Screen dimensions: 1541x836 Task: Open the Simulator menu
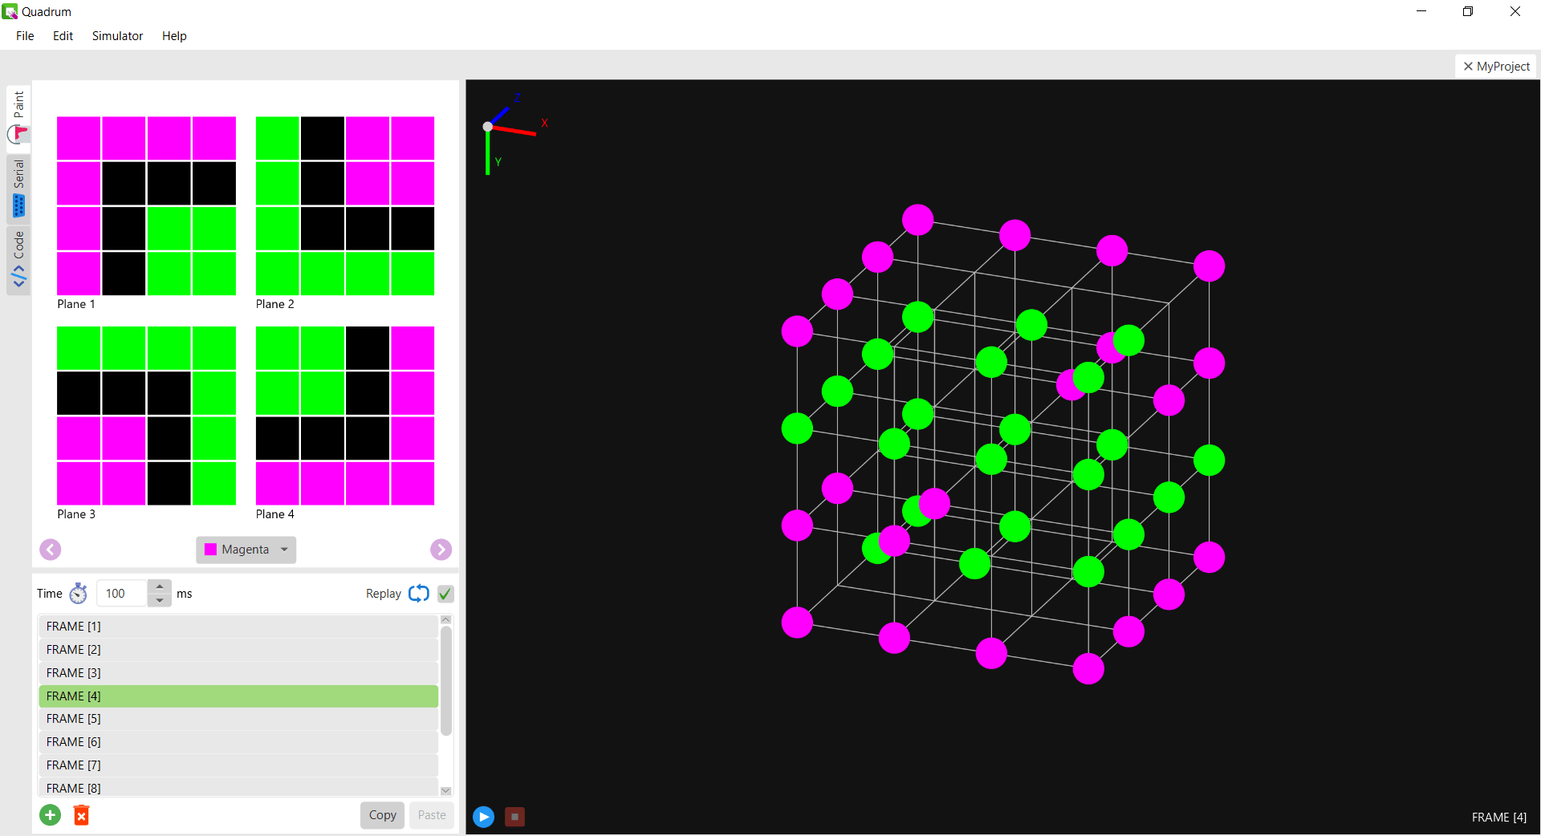click(x=117, y=35)
